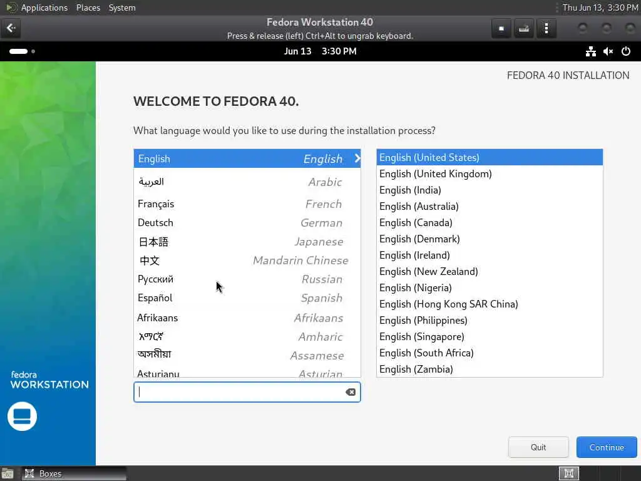Choose English (South Africa) locale
641x481 pixels.
[490, 353]
